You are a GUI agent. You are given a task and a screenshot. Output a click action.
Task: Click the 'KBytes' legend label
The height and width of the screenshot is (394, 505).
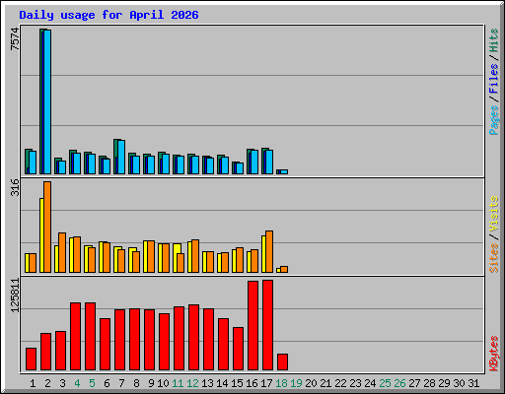pos(494,354)
